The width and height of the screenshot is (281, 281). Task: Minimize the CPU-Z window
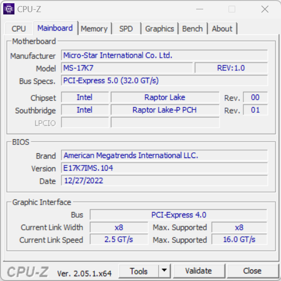199,9
